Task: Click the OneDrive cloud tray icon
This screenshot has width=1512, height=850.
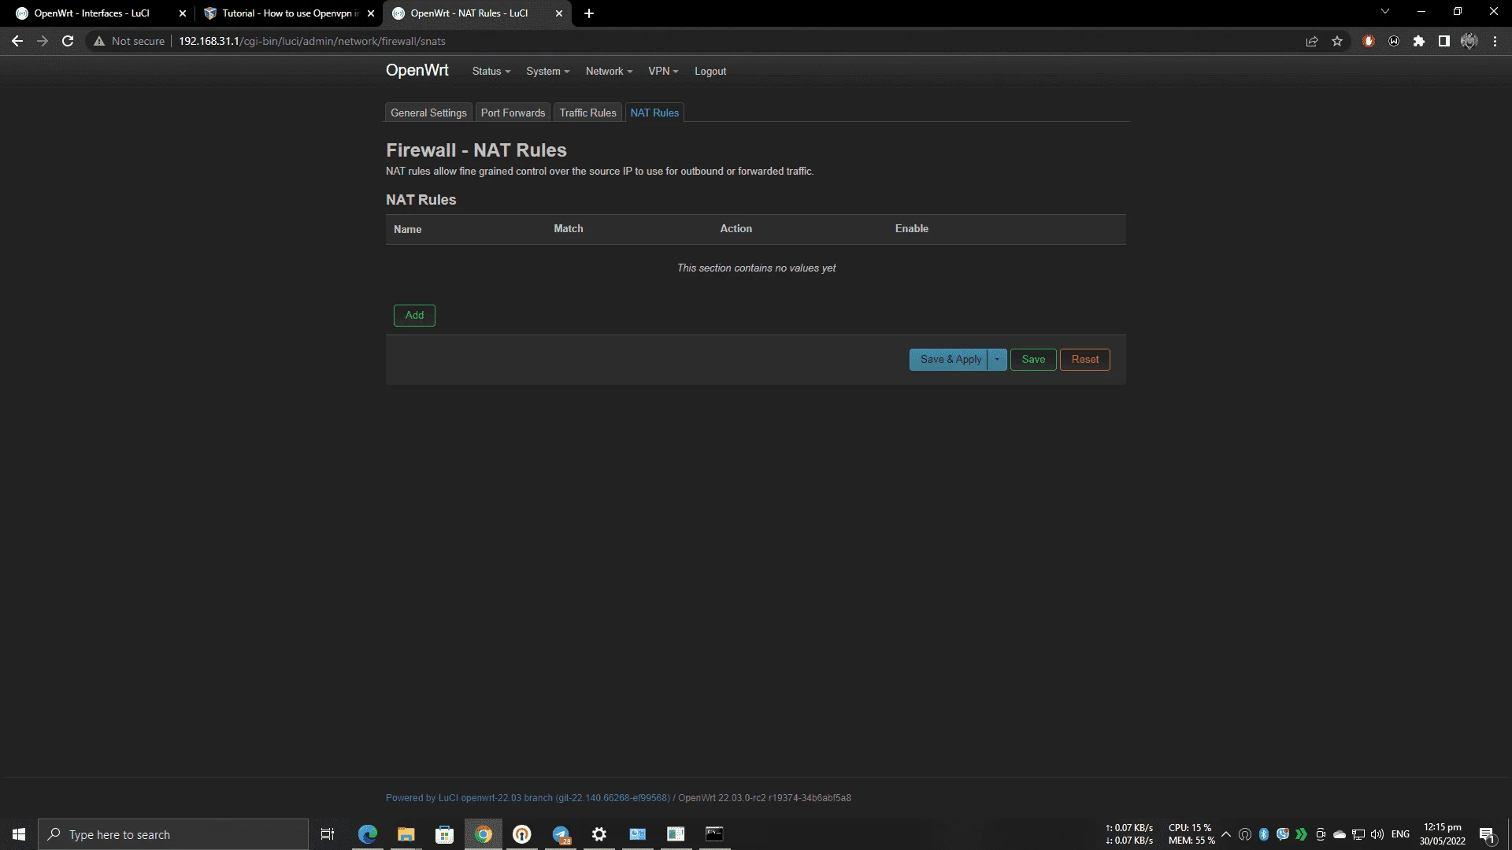Action: [1340, 834]
